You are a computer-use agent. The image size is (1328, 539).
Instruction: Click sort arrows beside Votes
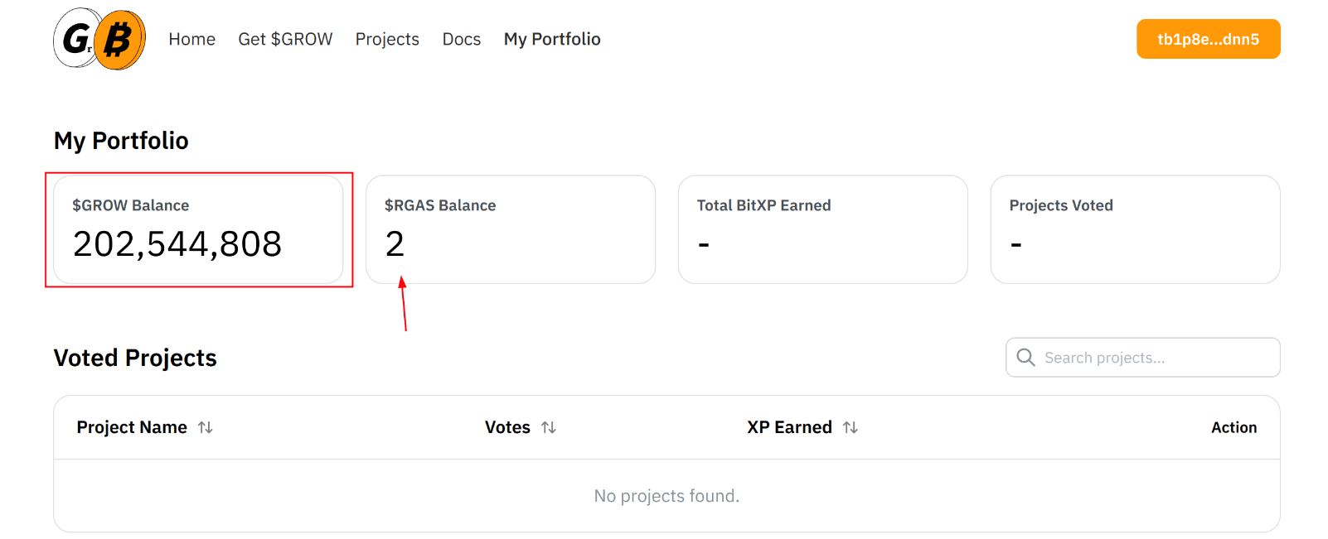[549, 427]
